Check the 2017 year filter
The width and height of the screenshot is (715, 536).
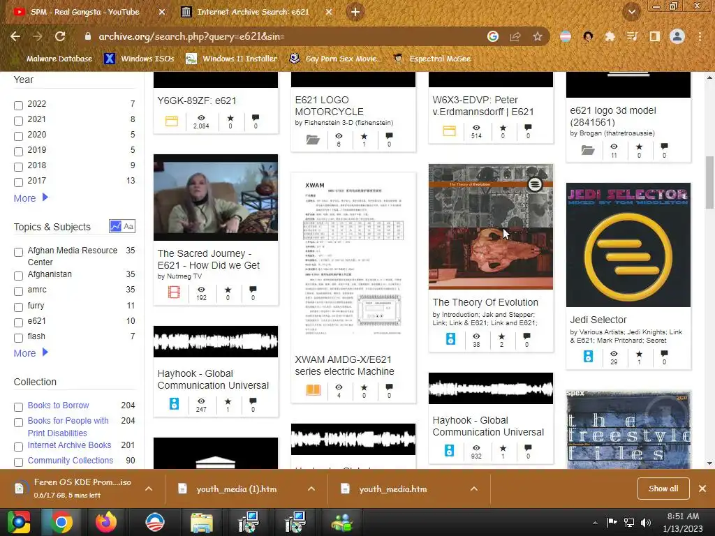(18, 182)
